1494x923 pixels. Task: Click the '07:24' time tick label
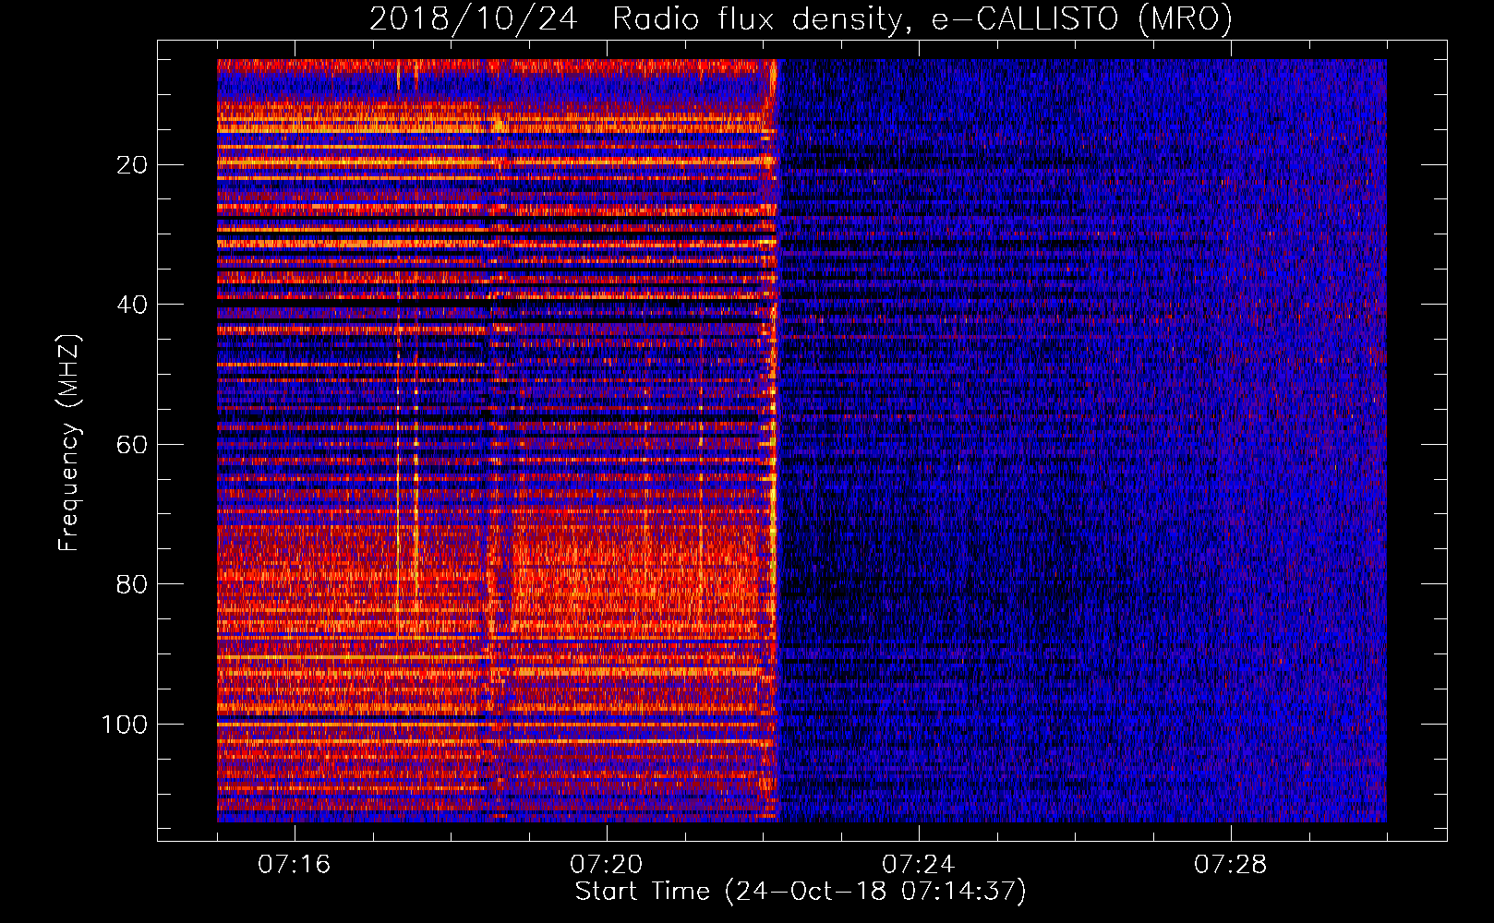coord(919,864)
